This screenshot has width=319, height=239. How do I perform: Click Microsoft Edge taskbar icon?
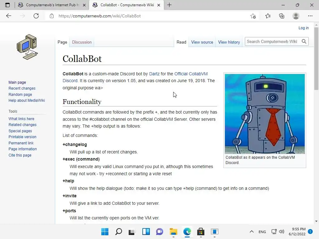point(187,232)
